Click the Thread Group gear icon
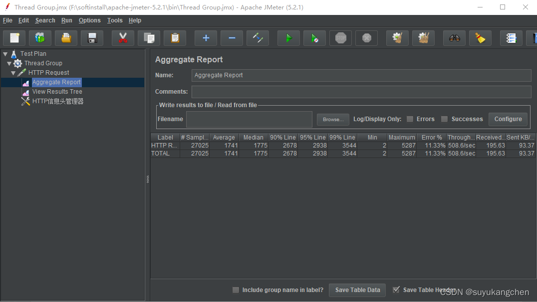 click(x=18, y=63)
